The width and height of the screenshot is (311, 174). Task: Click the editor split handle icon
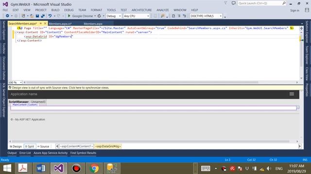tap(301, 29)
